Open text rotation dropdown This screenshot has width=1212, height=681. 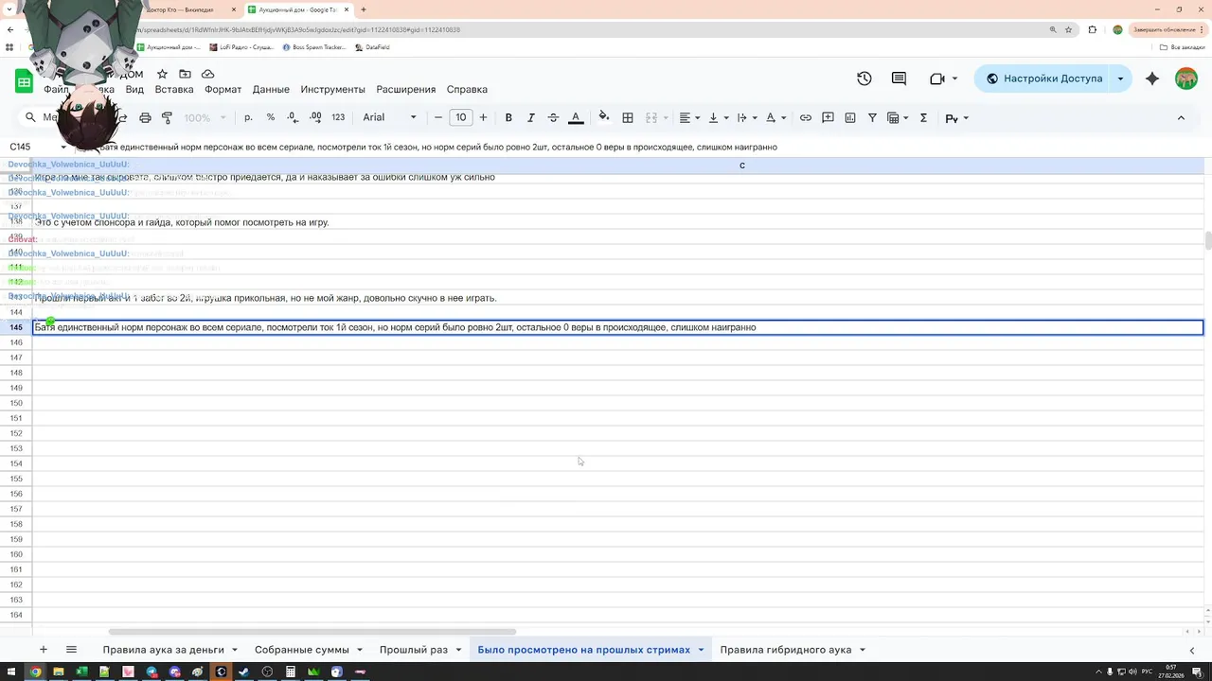775,117
